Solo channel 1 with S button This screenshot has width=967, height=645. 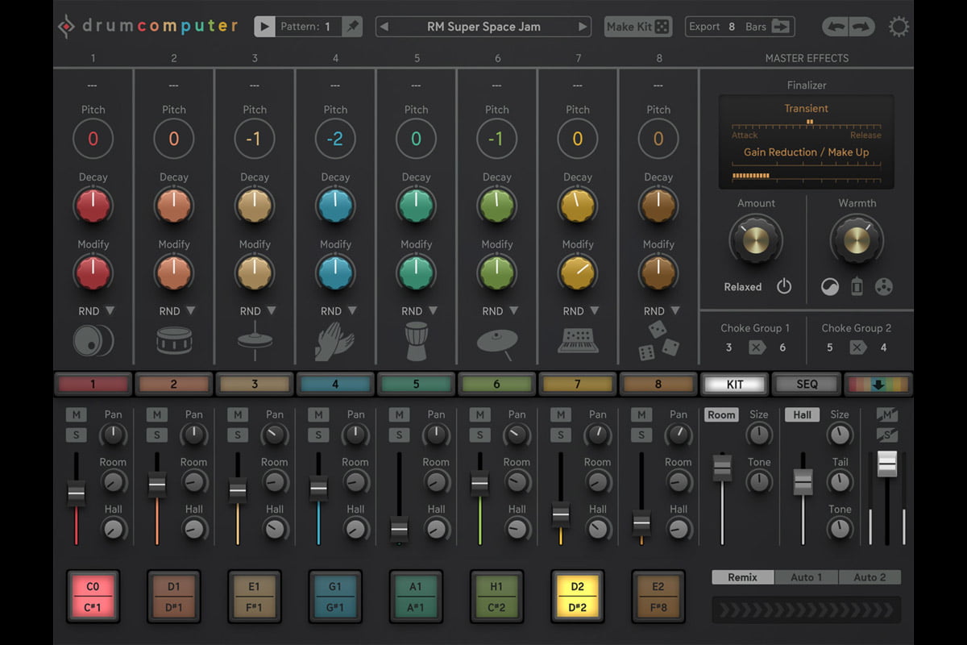[x=76, y=435]
